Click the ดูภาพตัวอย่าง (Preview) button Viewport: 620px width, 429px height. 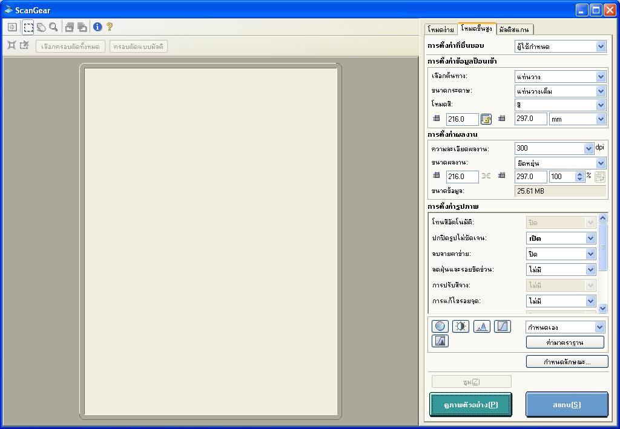[470, 405]
